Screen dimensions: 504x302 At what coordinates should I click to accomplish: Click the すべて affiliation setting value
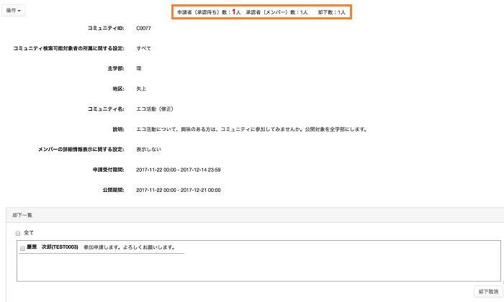(143, 48)
